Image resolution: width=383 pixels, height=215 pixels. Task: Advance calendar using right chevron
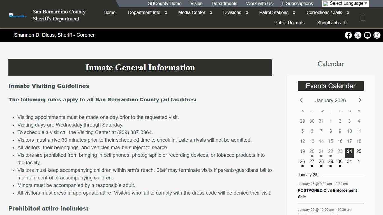(x=360, y=100)
